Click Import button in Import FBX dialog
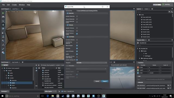Image resolution: width=174 pixels, height=98 pixels. [105, 81]
